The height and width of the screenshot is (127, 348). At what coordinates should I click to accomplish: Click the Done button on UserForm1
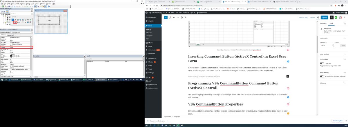click(49, 20)
